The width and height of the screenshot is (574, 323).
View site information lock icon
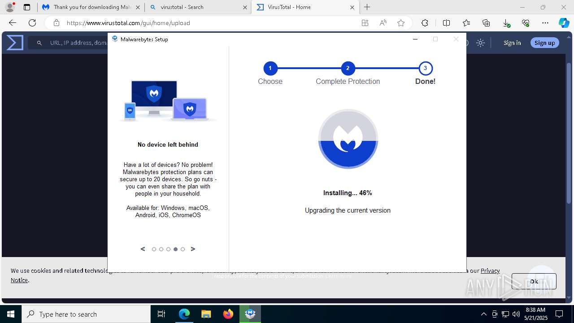[x=57, y=23]
